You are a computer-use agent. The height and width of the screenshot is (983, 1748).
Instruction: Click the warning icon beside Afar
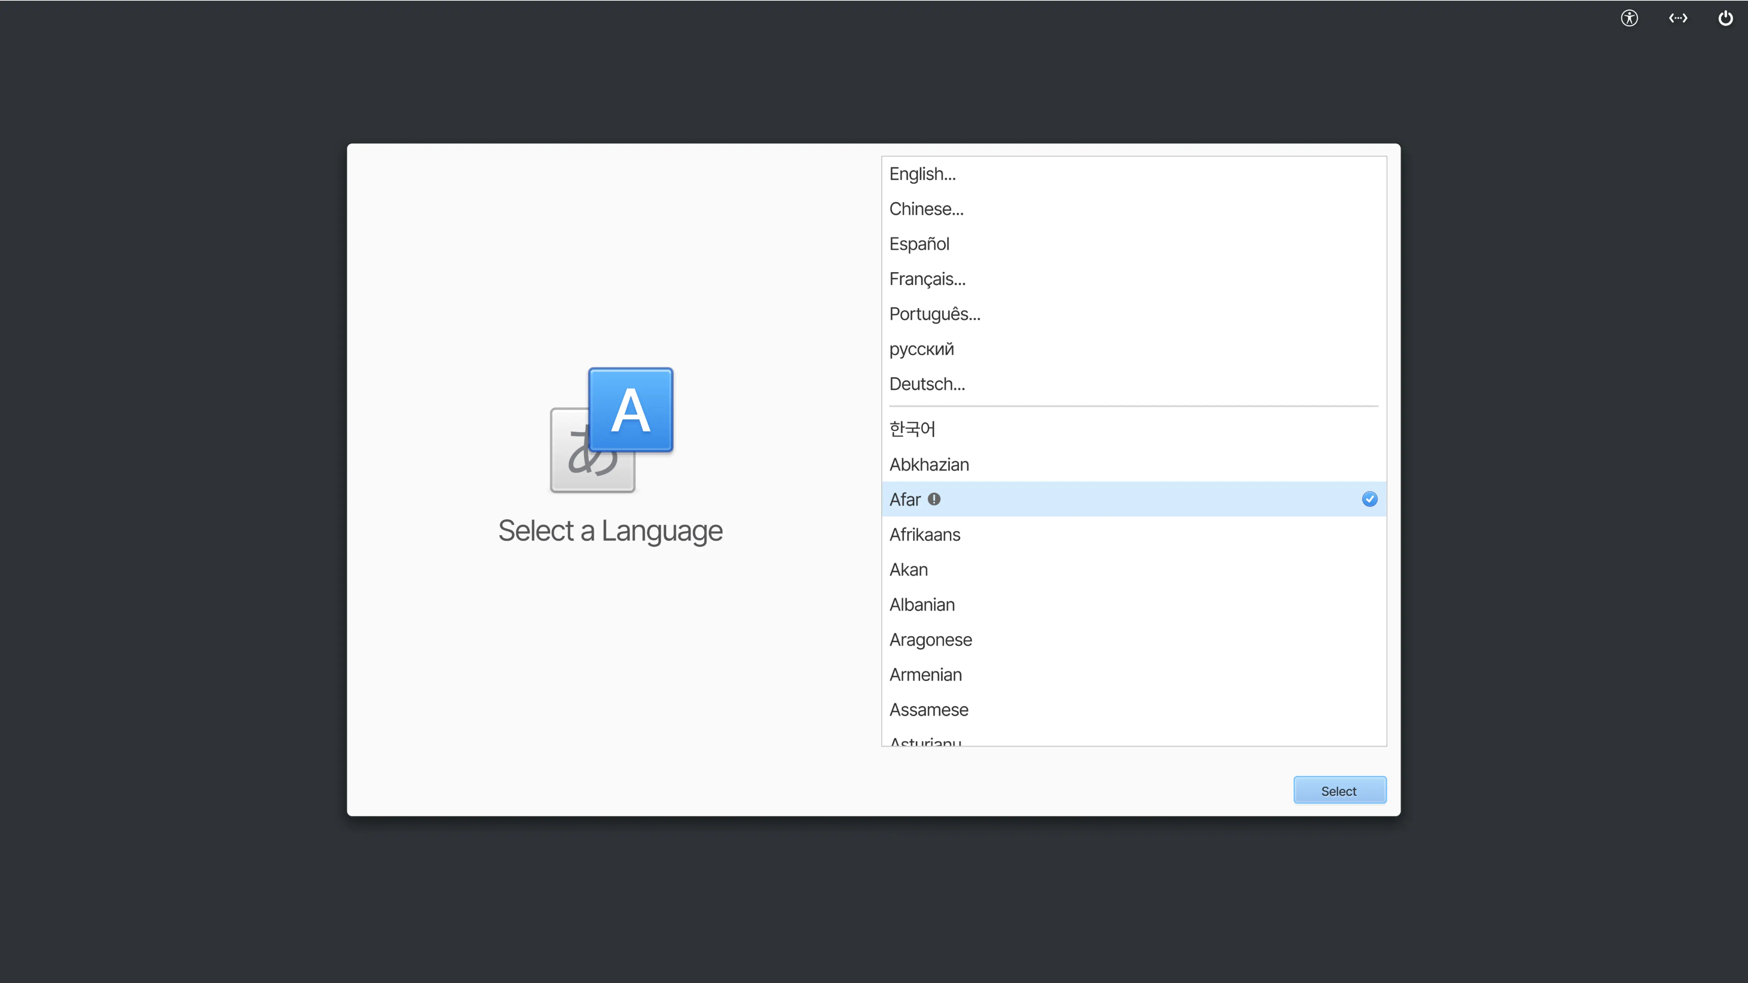coord(934,499)
